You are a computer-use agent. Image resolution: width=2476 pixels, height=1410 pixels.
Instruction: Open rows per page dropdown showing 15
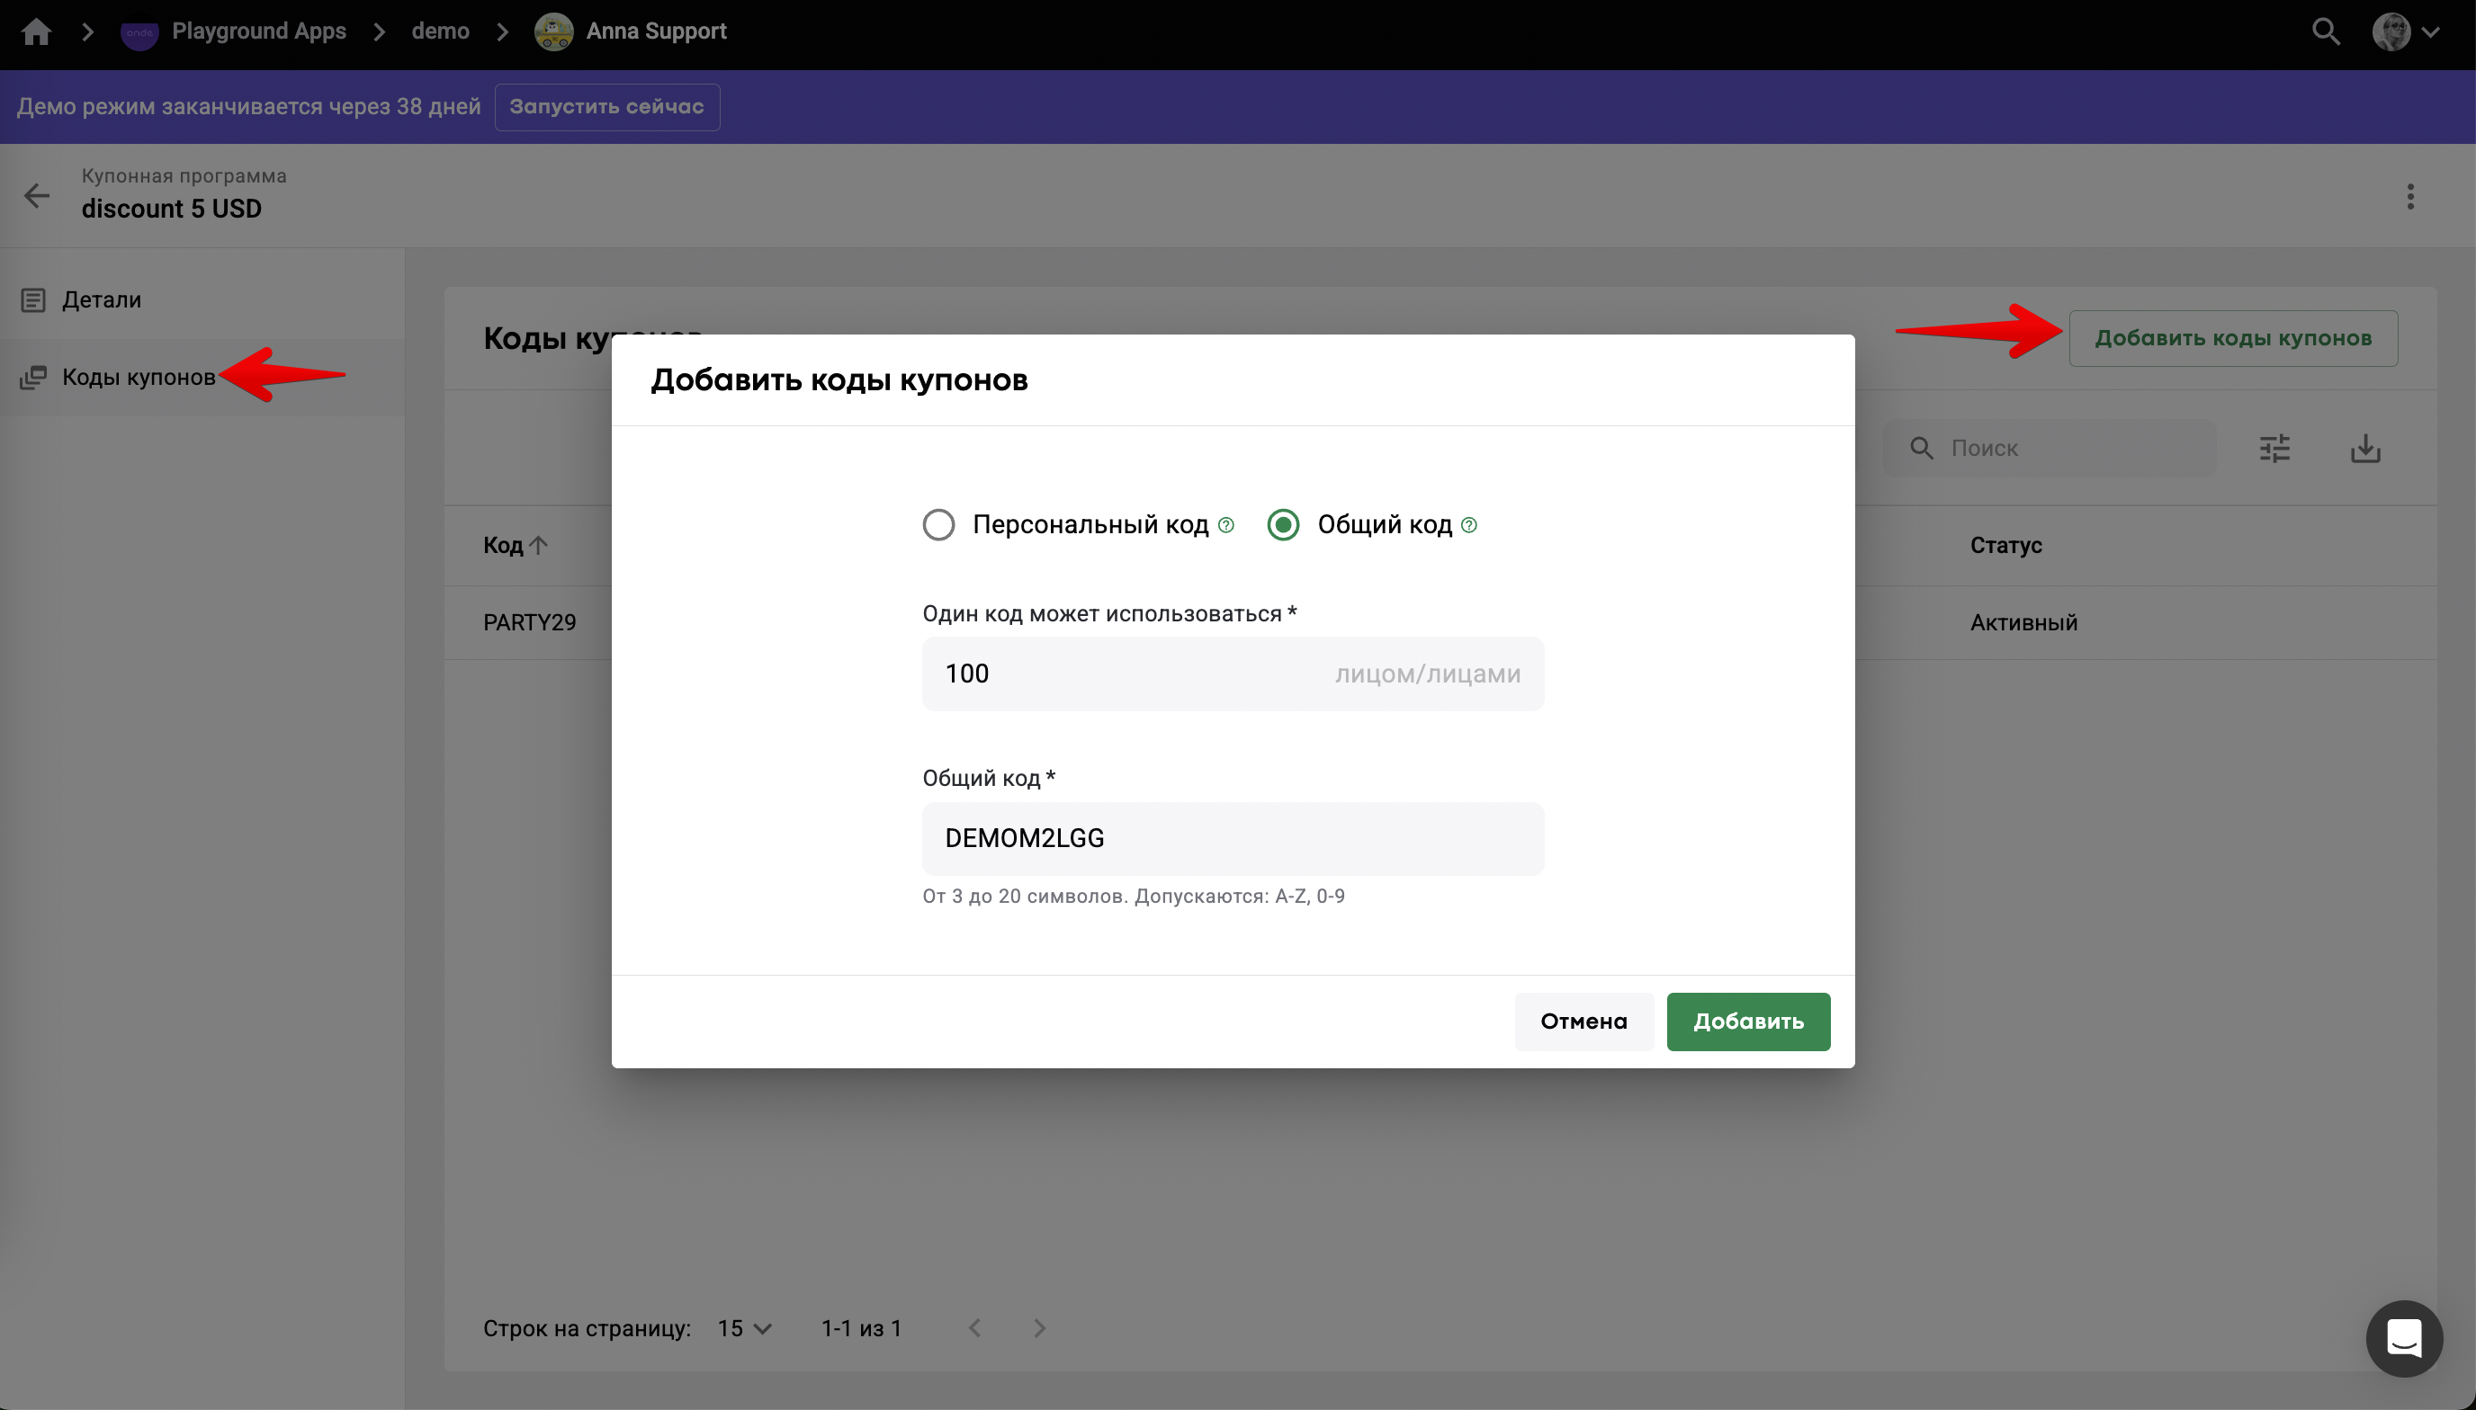[744, 1329]
